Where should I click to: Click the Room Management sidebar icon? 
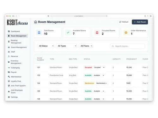9,36
